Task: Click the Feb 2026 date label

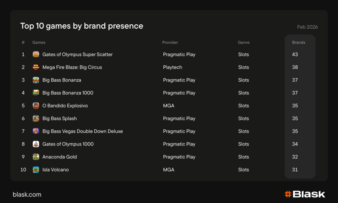Action: 307,27
